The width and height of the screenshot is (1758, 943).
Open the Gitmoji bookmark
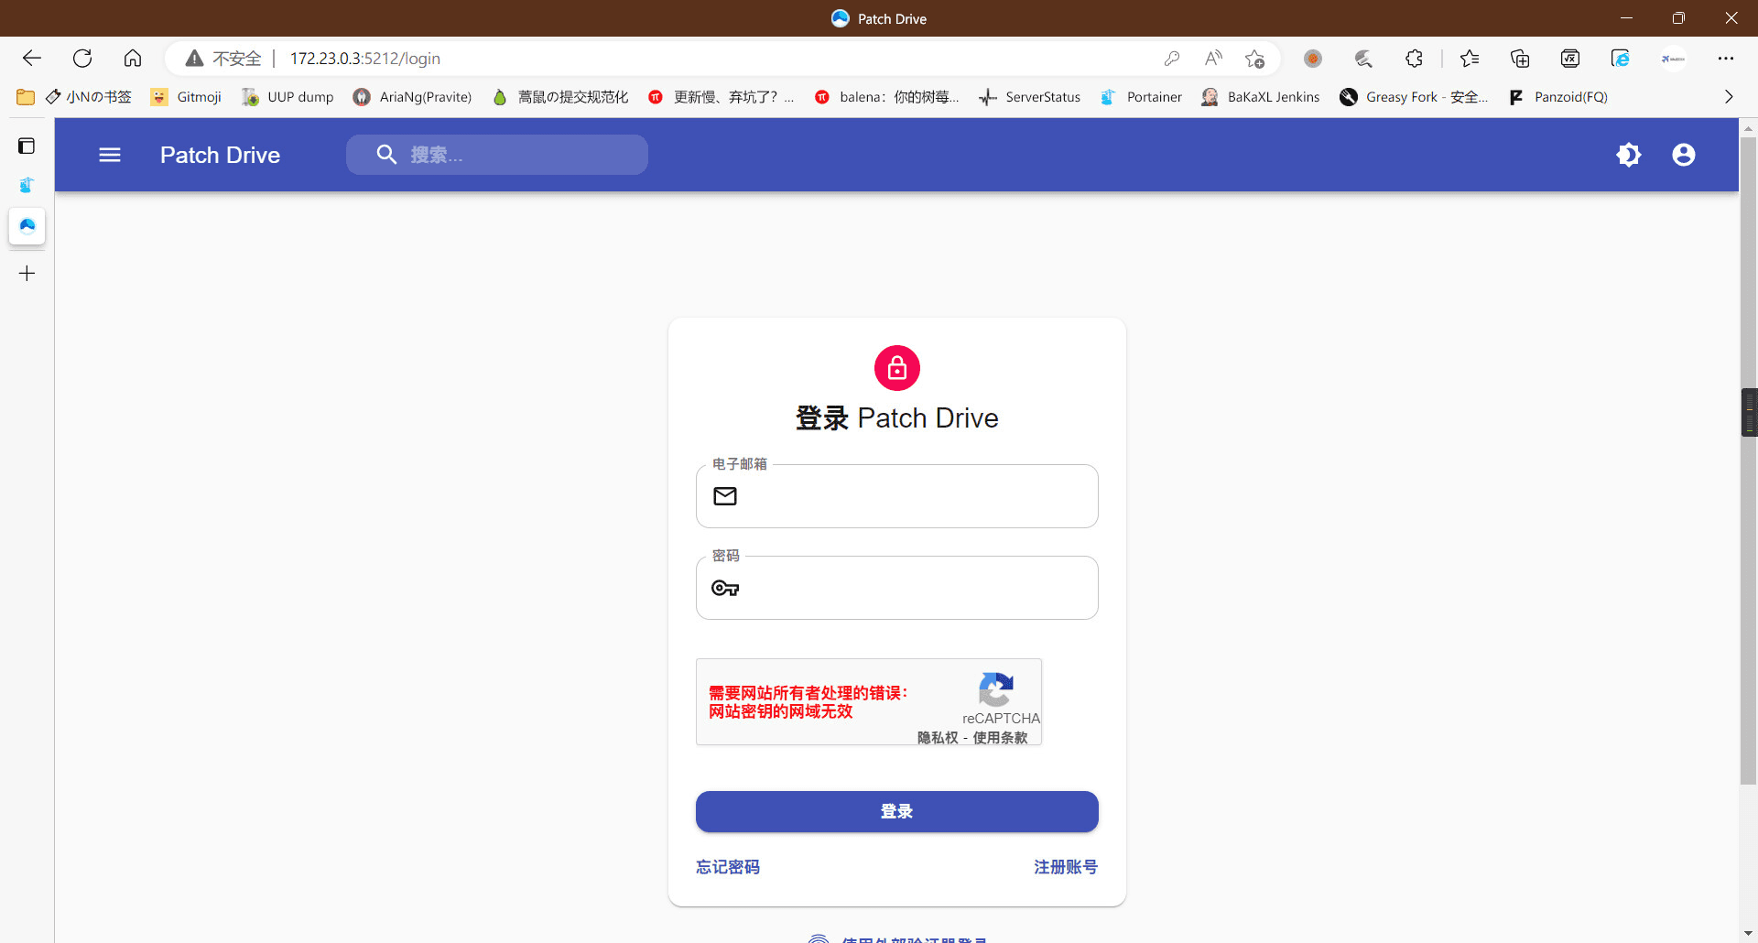186,97
